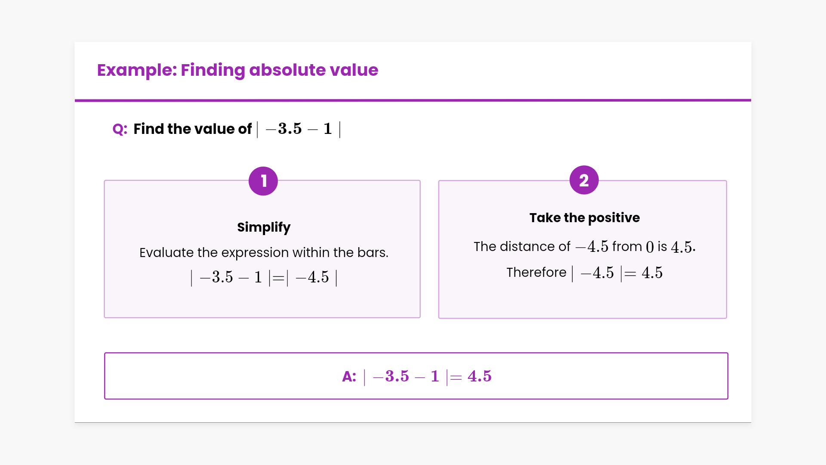Select the 'Example: Finding absolute value' title
Screen dimensions: 826x465
click(x=237, y=70)
